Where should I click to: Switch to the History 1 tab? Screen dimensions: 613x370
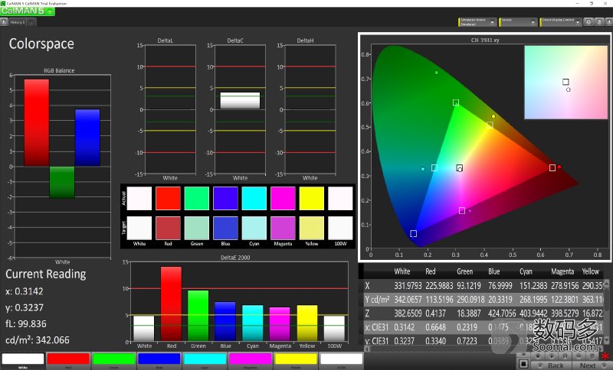[18, 23]
